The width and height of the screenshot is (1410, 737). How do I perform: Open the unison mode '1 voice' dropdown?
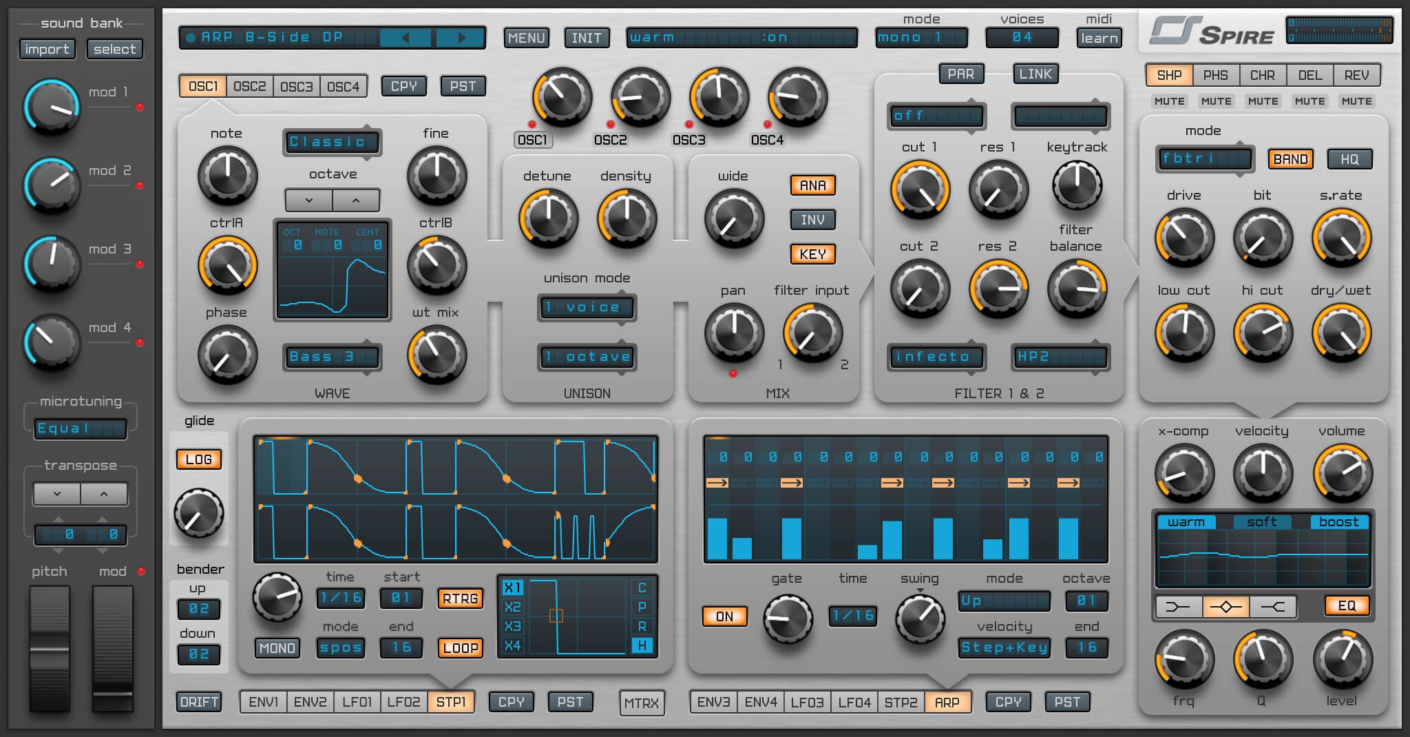(x=587, y=308)
